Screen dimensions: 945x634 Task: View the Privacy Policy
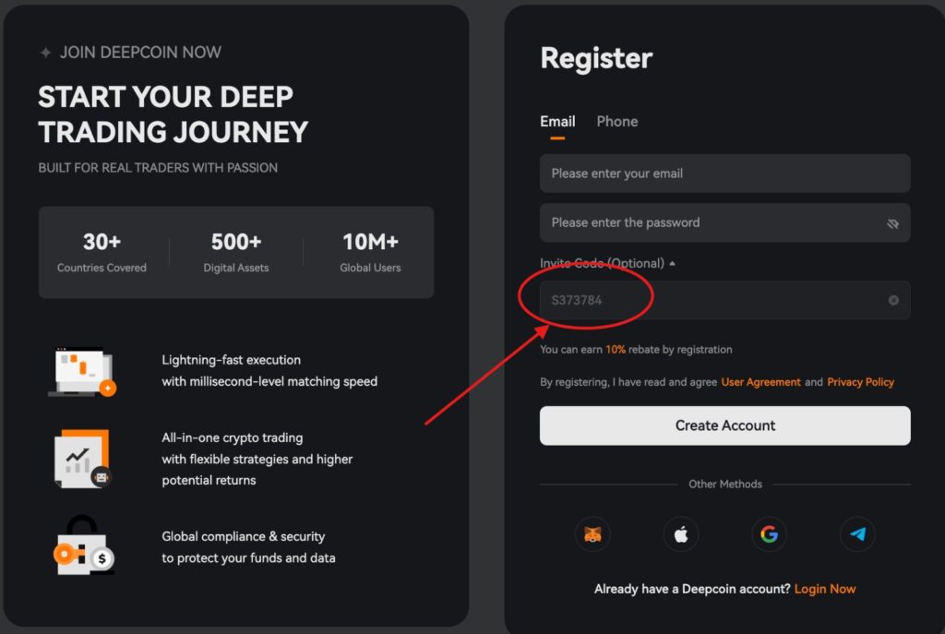860,381
